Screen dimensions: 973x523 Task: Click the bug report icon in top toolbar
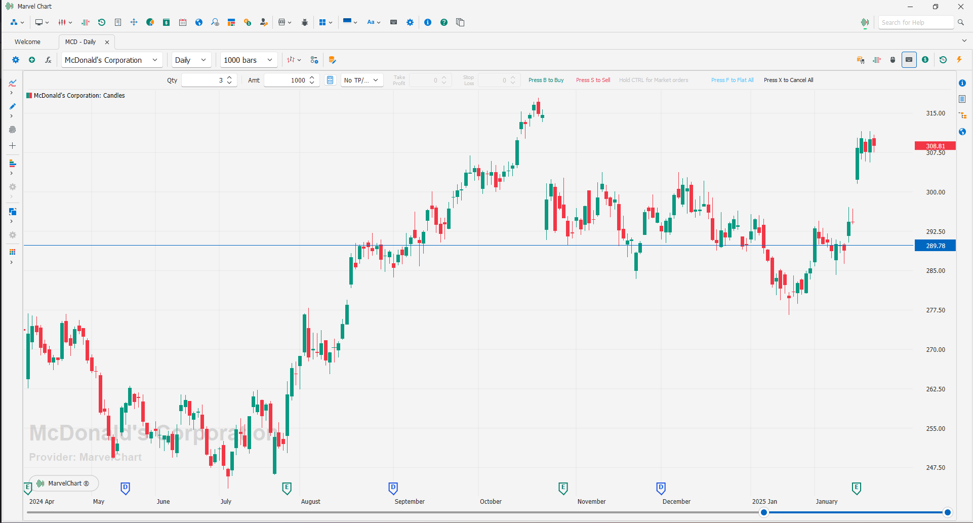(x=305, y=22)
